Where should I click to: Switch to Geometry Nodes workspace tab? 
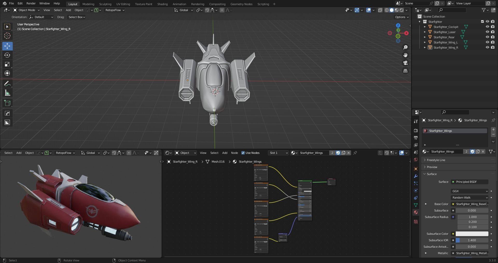(x=241, y=4)
